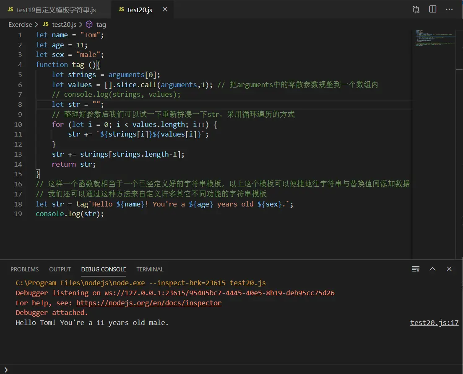
Task: Click the node.exe command console line
Action: tap(140, 283)
